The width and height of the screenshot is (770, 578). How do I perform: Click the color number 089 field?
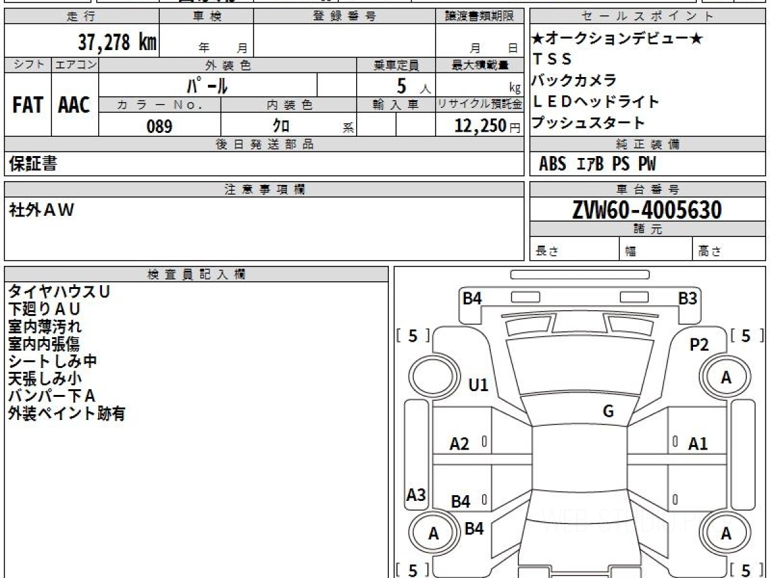(159, 127)
